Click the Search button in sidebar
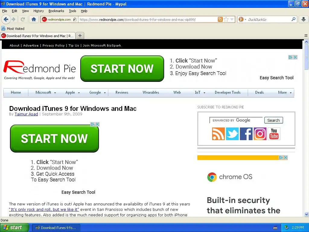The width and height of the screenshot is (309, 232). [273, 120]
